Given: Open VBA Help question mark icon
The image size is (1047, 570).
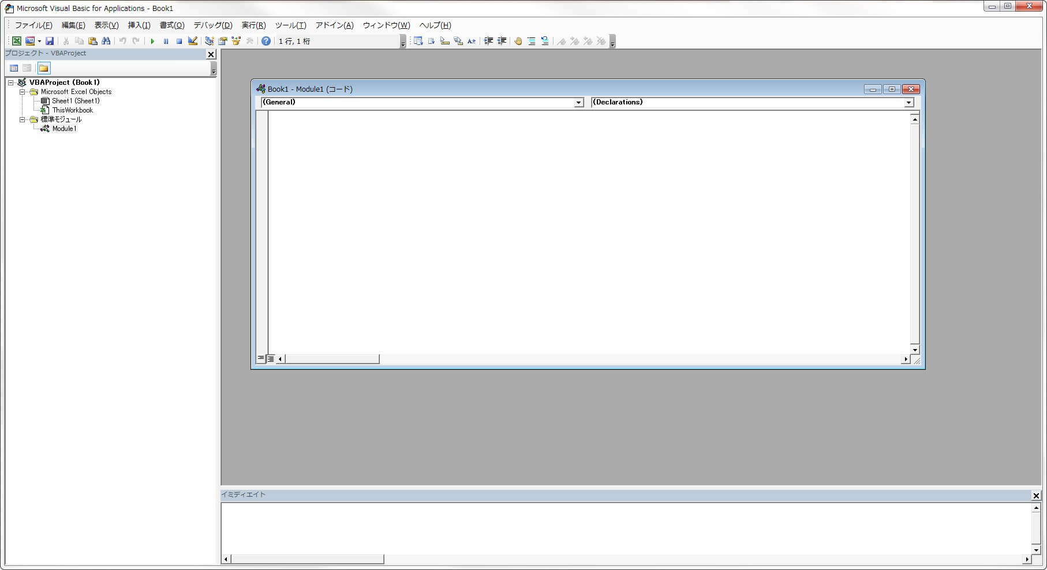Looking at the screenshot, I should pos(266,41).
